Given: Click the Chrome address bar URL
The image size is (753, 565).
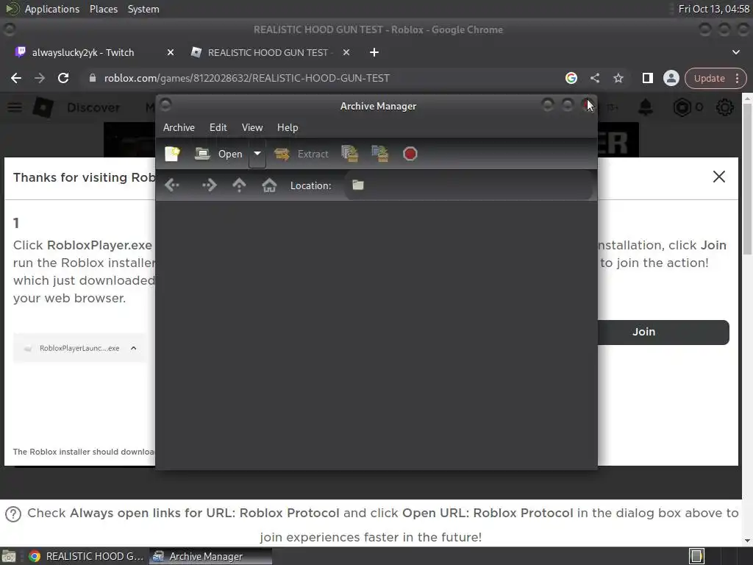Looking at the screenshot, I should tap(247, 78).
